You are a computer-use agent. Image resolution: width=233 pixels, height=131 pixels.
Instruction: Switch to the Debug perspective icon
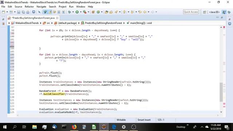[229, 12]
